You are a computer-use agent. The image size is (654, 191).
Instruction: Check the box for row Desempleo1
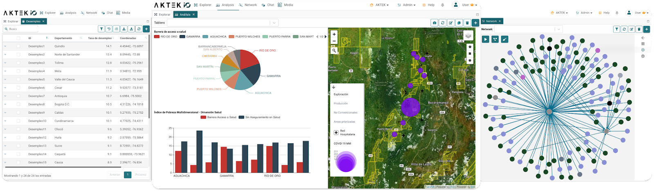[x=18, y=46]
